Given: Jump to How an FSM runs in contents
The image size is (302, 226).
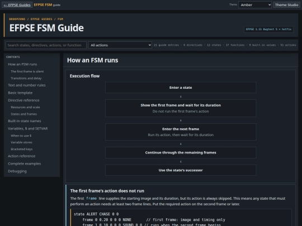Looking at the screenshot, I should [22, 64].
